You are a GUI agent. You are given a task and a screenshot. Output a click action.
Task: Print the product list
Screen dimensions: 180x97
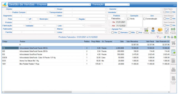coord(172,37)
